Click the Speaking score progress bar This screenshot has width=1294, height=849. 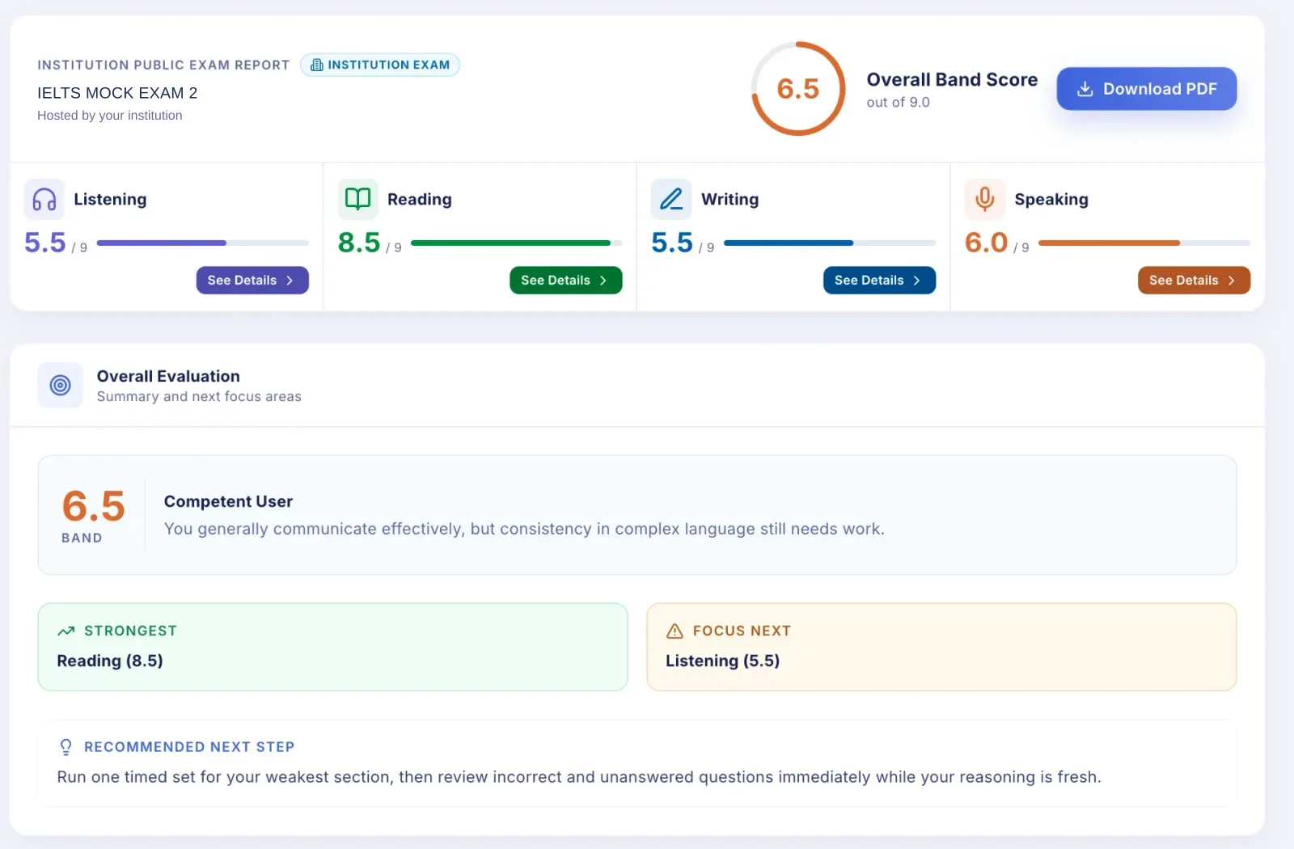(1144, 243)
